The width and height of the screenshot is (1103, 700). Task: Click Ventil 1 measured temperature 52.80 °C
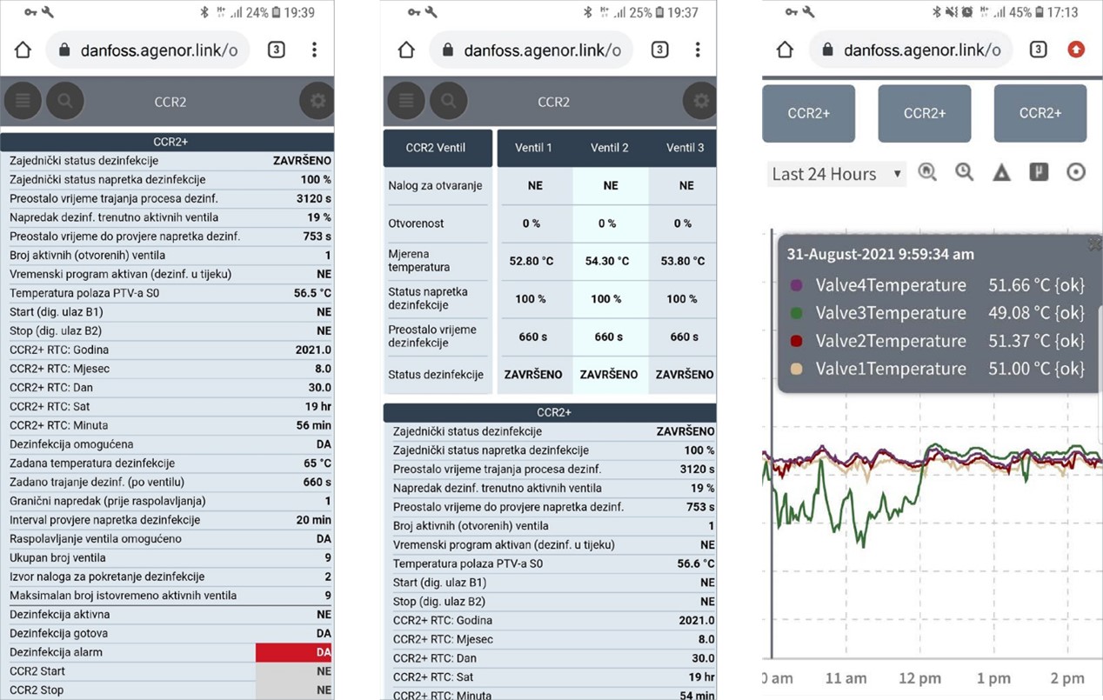pos(532,261)
